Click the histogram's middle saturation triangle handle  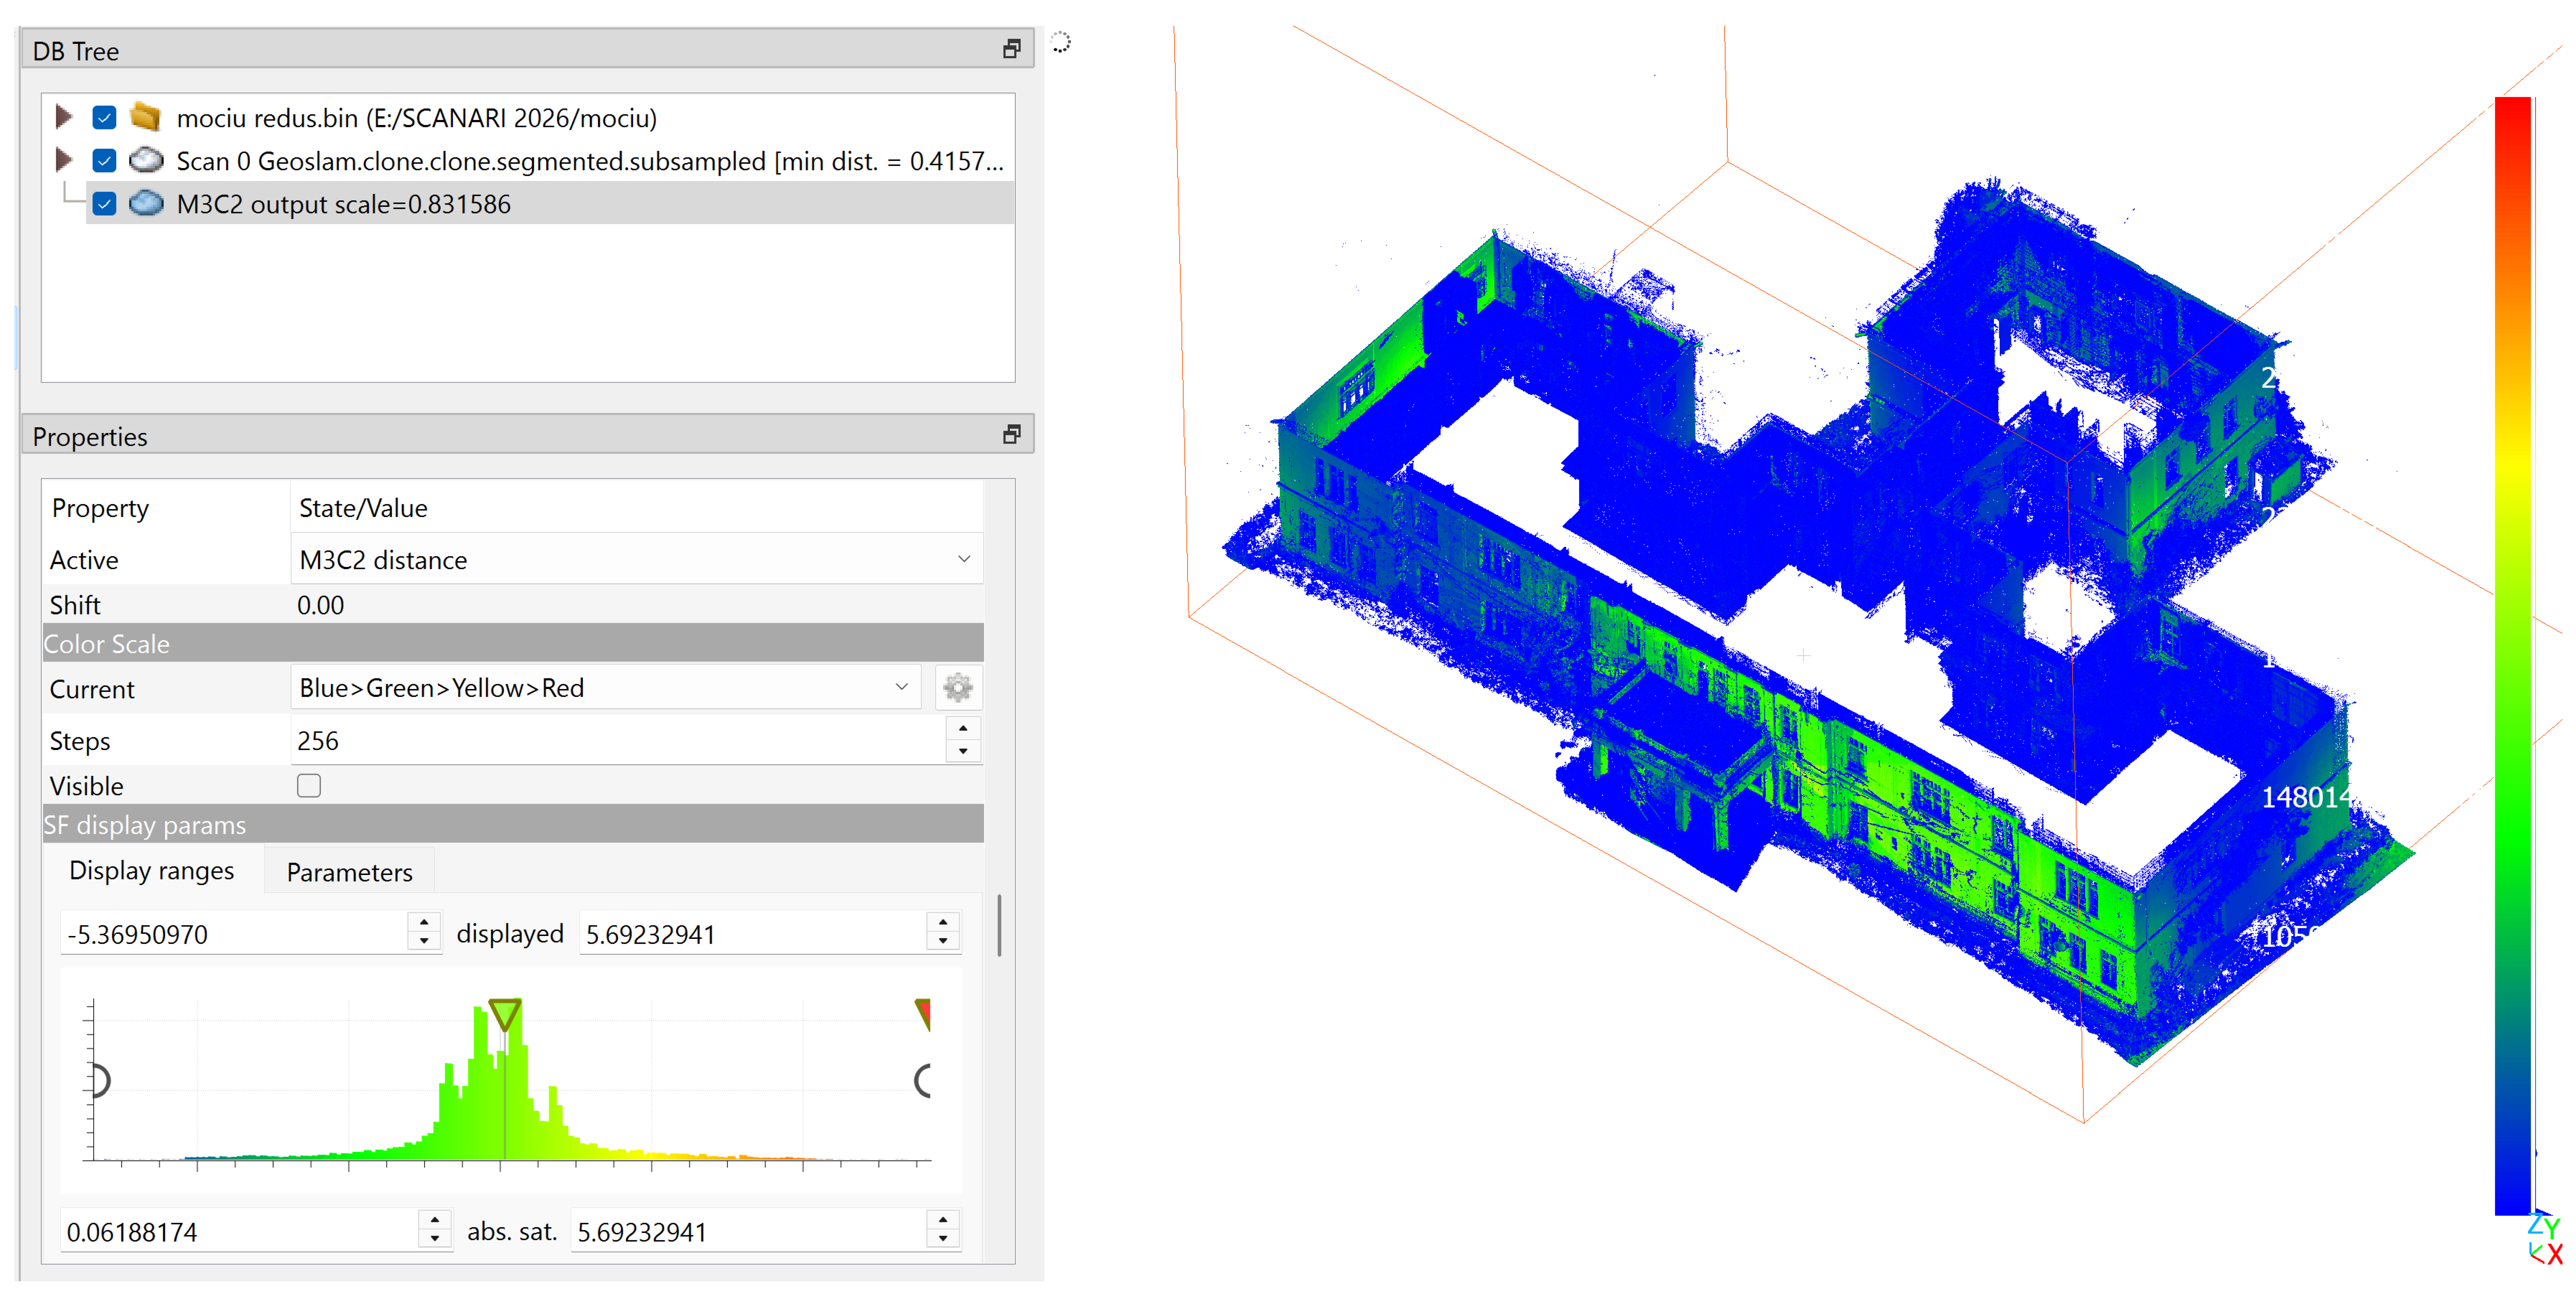tap(504, 1014)
